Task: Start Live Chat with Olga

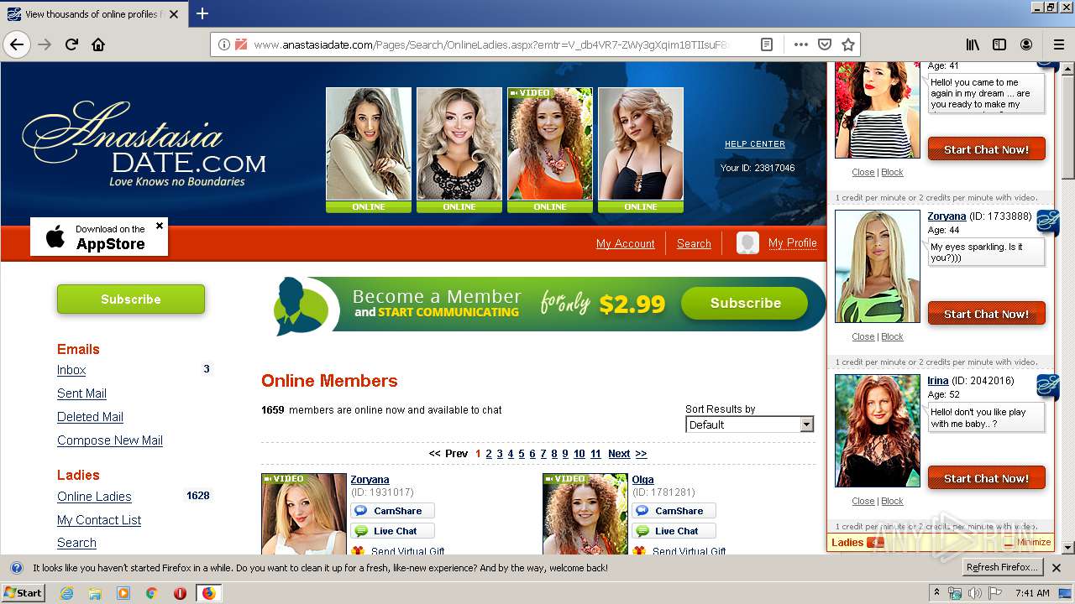Action: 674,531
